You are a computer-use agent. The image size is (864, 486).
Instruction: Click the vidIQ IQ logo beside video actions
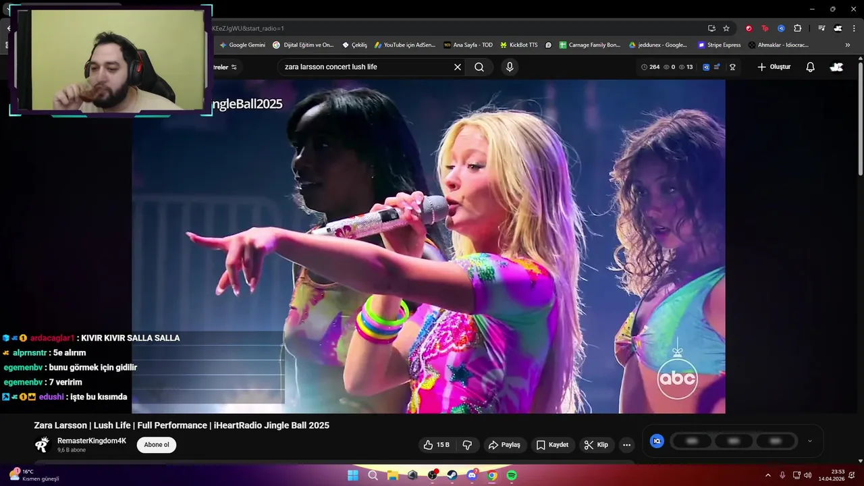[x=657, y=441]
